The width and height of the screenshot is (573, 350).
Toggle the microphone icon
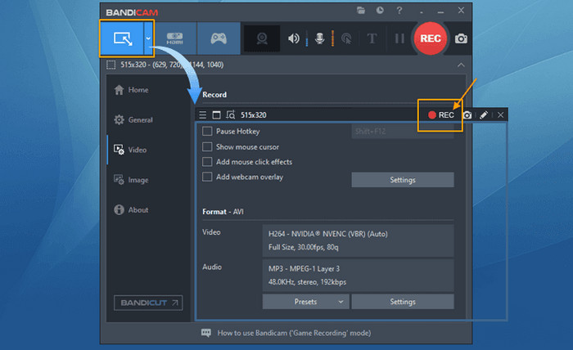(319, 38)
